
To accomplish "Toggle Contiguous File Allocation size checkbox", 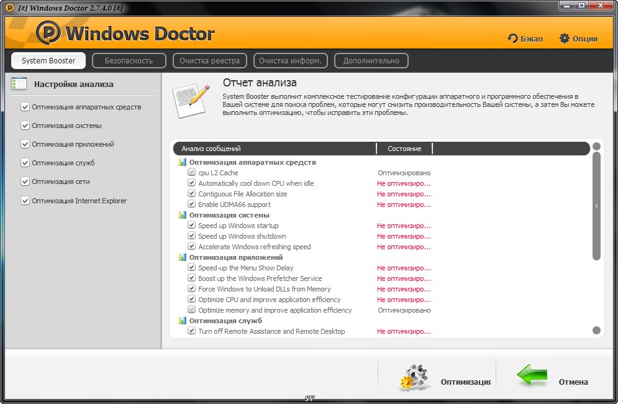I will click(191, 194).
